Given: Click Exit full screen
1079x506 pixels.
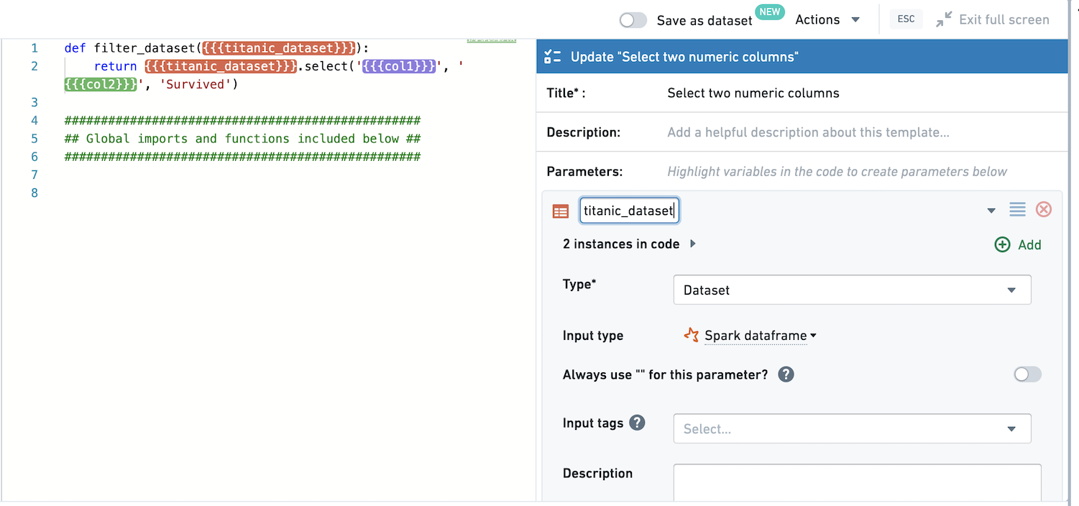Looking at the screenshot, I should point(1004,20).
